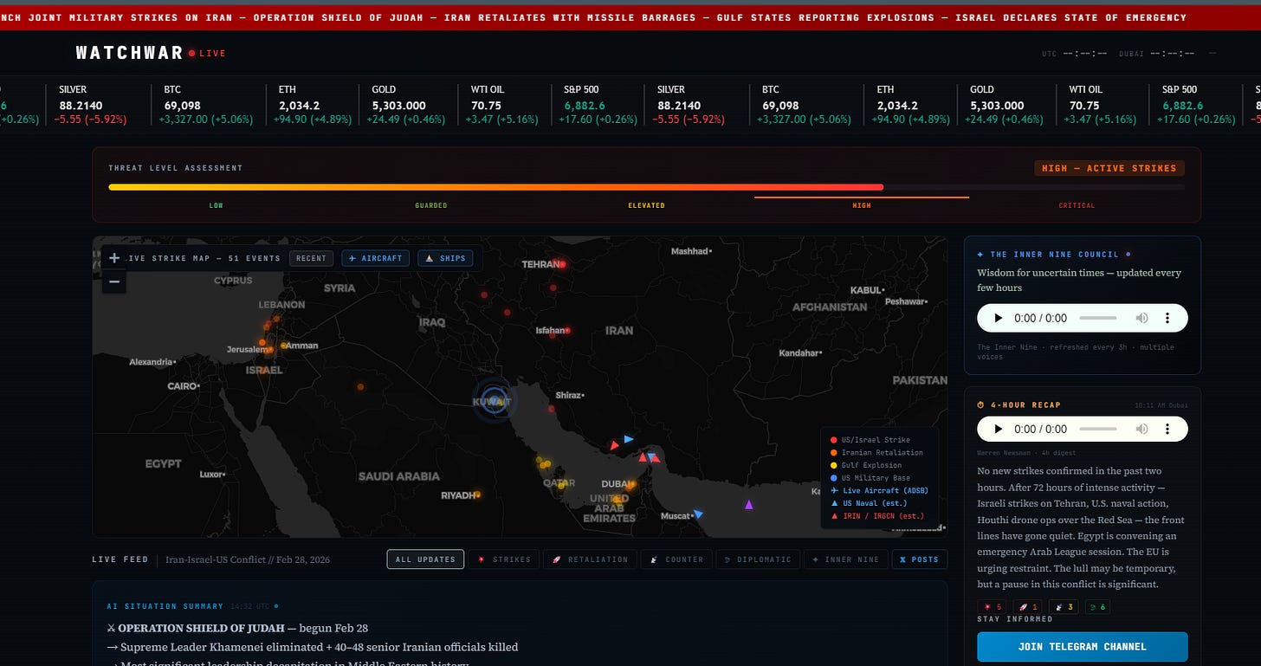Click the Mashhad label on the map
The height and width of the screenshot is (666, 1261).
[689, 251]
